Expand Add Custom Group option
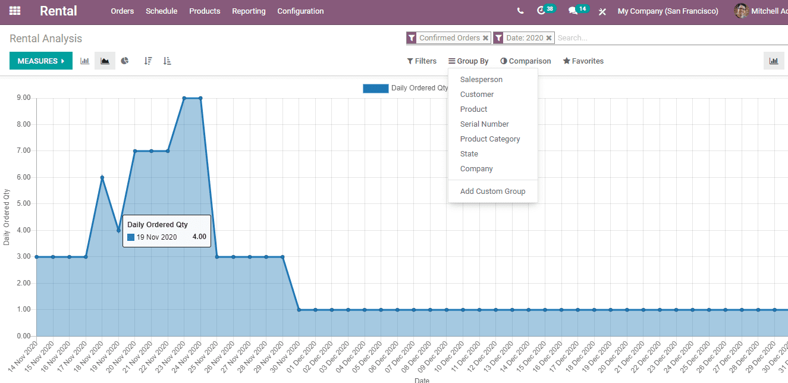This screenshot has height=383, width=788. [493, 191]
